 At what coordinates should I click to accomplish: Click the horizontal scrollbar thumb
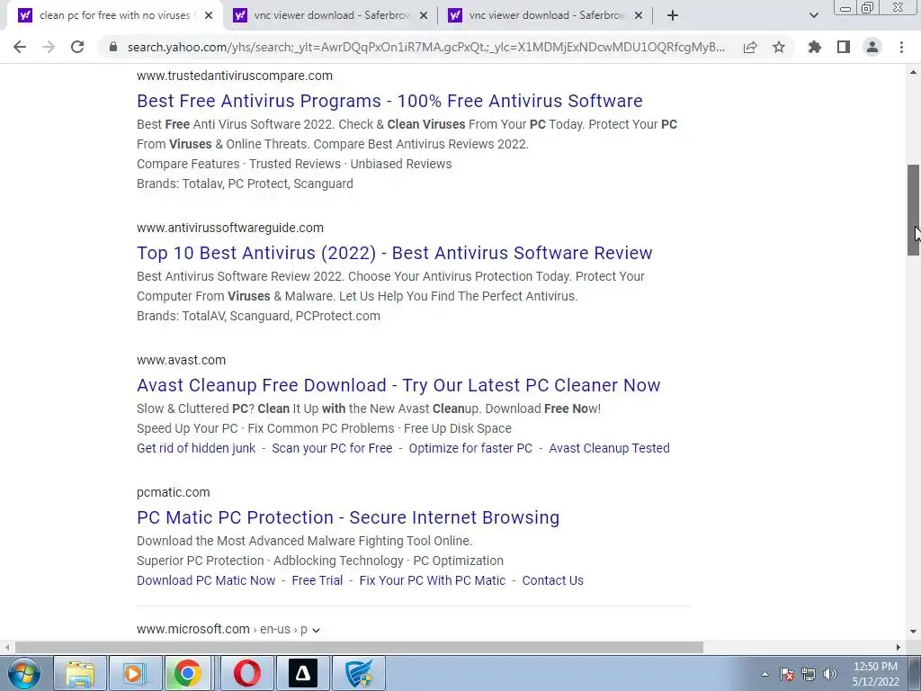pyautogui.click(x=359, y=647)
